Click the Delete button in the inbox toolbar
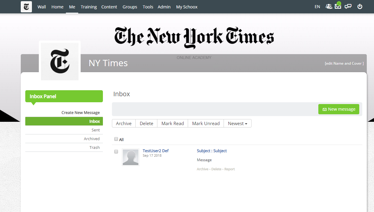374x212 pixels. click(147, 123)
